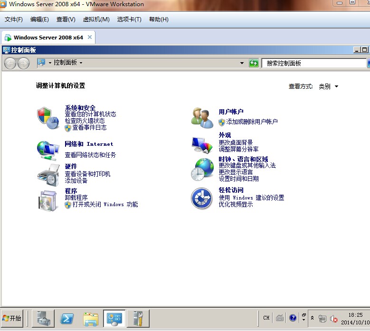The height and width of the screenshot is (331, 370).
Task: Open 查看您的计算机状态 link
Action: pos(90,114)
